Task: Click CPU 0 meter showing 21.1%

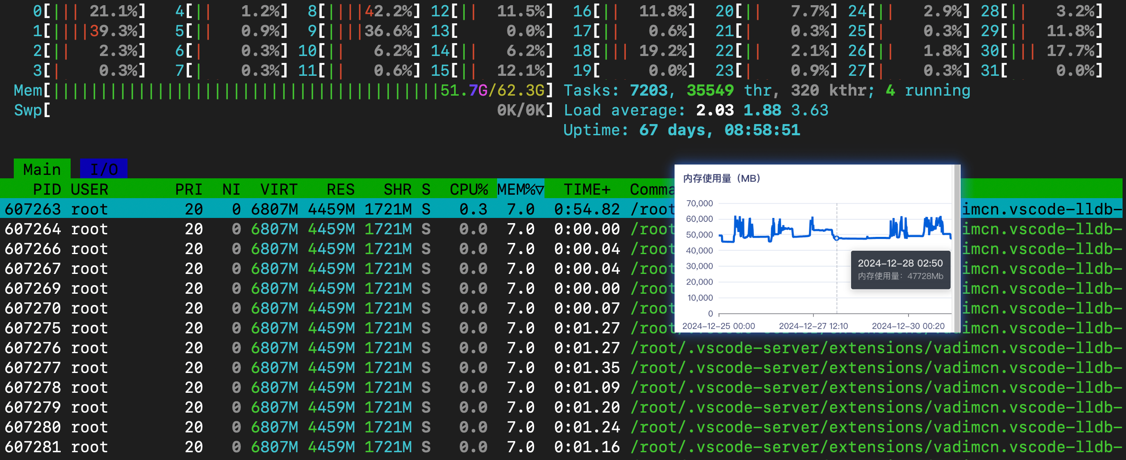Action: 89,11
